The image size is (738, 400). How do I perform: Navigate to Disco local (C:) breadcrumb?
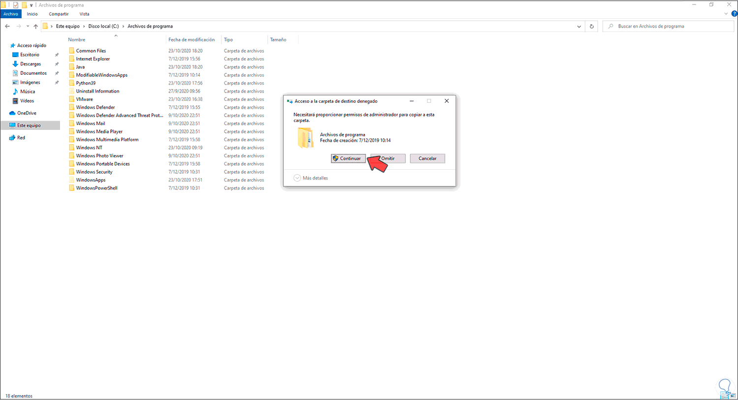click(103, 27)
